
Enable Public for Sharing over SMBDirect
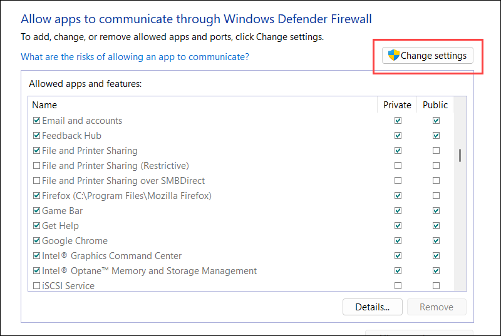(436, 181)
